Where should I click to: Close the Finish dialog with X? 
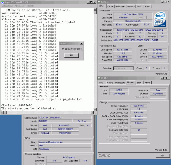coord(81,43)
